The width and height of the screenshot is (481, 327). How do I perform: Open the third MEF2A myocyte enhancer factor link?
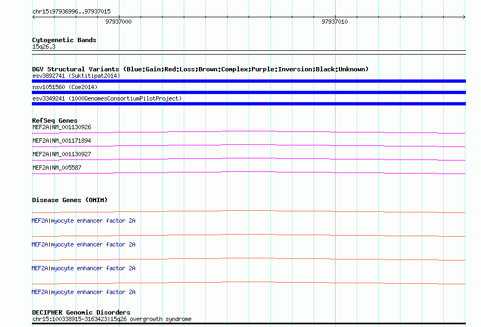click(83, 269)
